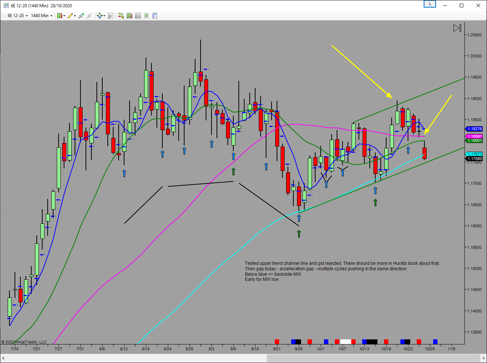Click the window link L button
487x363 pixels.
pos(430,4)
